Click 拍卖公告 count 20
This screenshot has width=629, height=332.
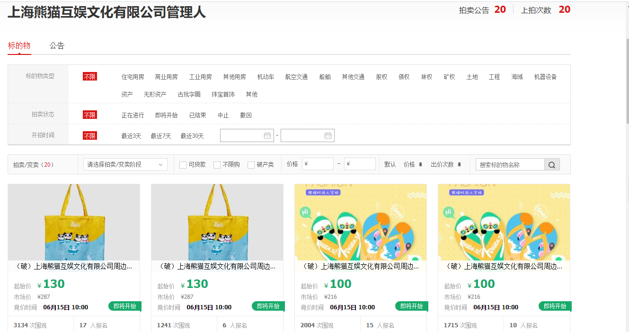[500, 9]
